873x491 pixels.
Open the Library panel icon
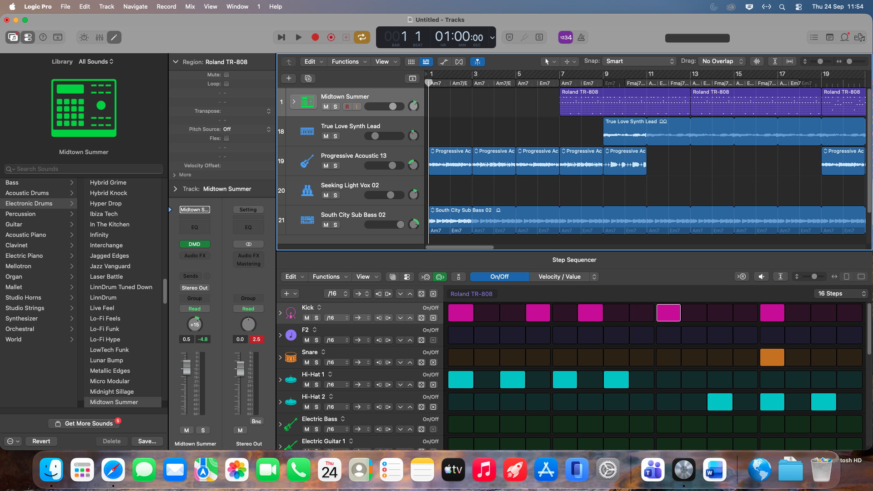point(13,37)
